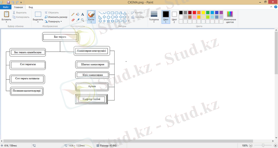Pick the yellow color swatch
Viewport: 278px width, 148px height.
[x=203, y=13]
